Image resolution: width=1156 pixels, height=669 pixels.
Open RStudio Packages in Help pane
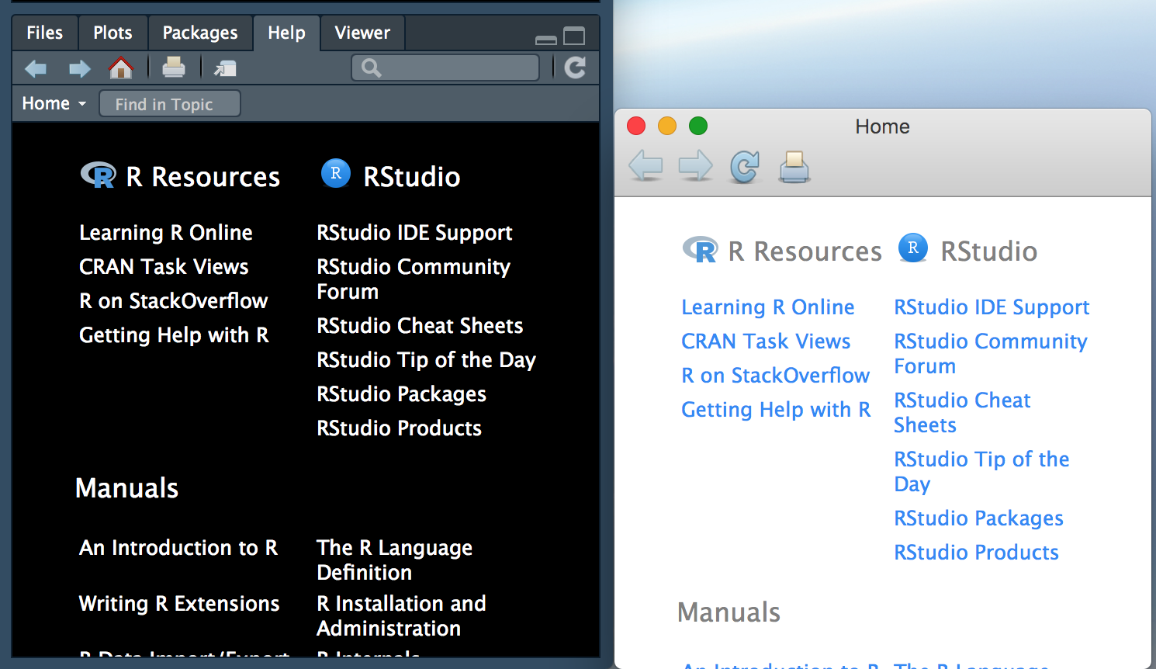click(x=401, y=394)
